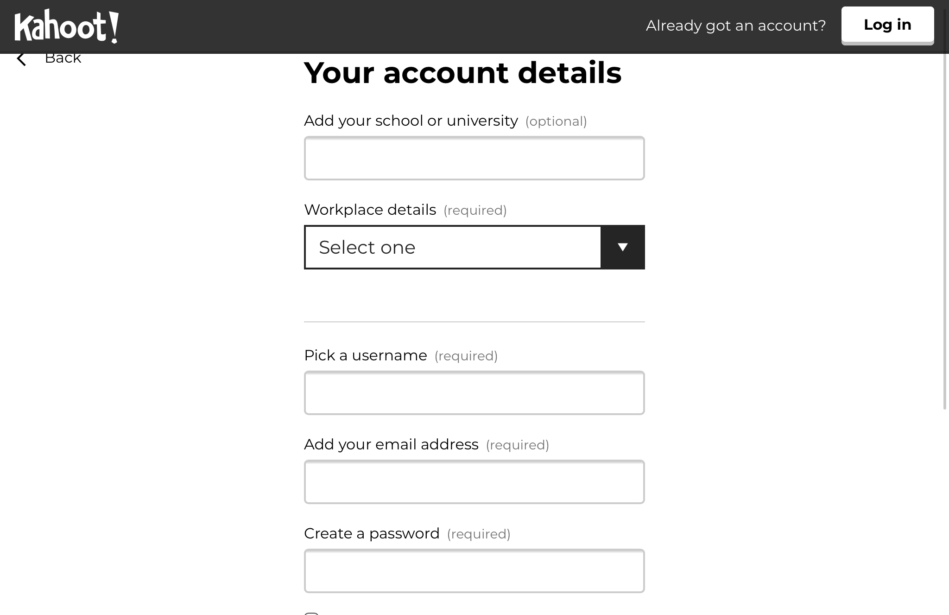Click the 'Create a password' label
Image resolution: width=949 pixels, height=615 pixels.
[x=372, y=533]
